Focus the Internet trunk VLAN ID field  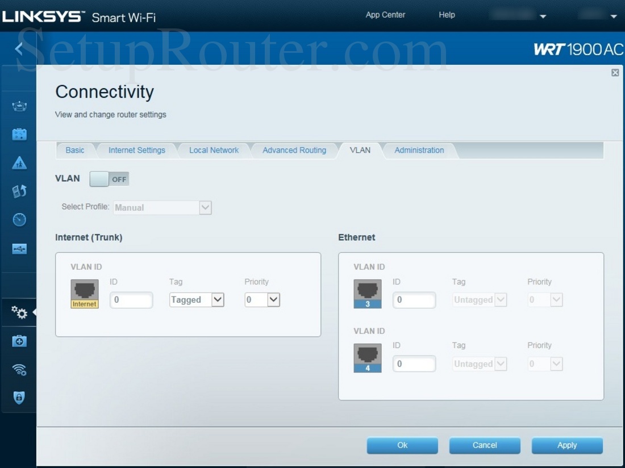point(131,300)
